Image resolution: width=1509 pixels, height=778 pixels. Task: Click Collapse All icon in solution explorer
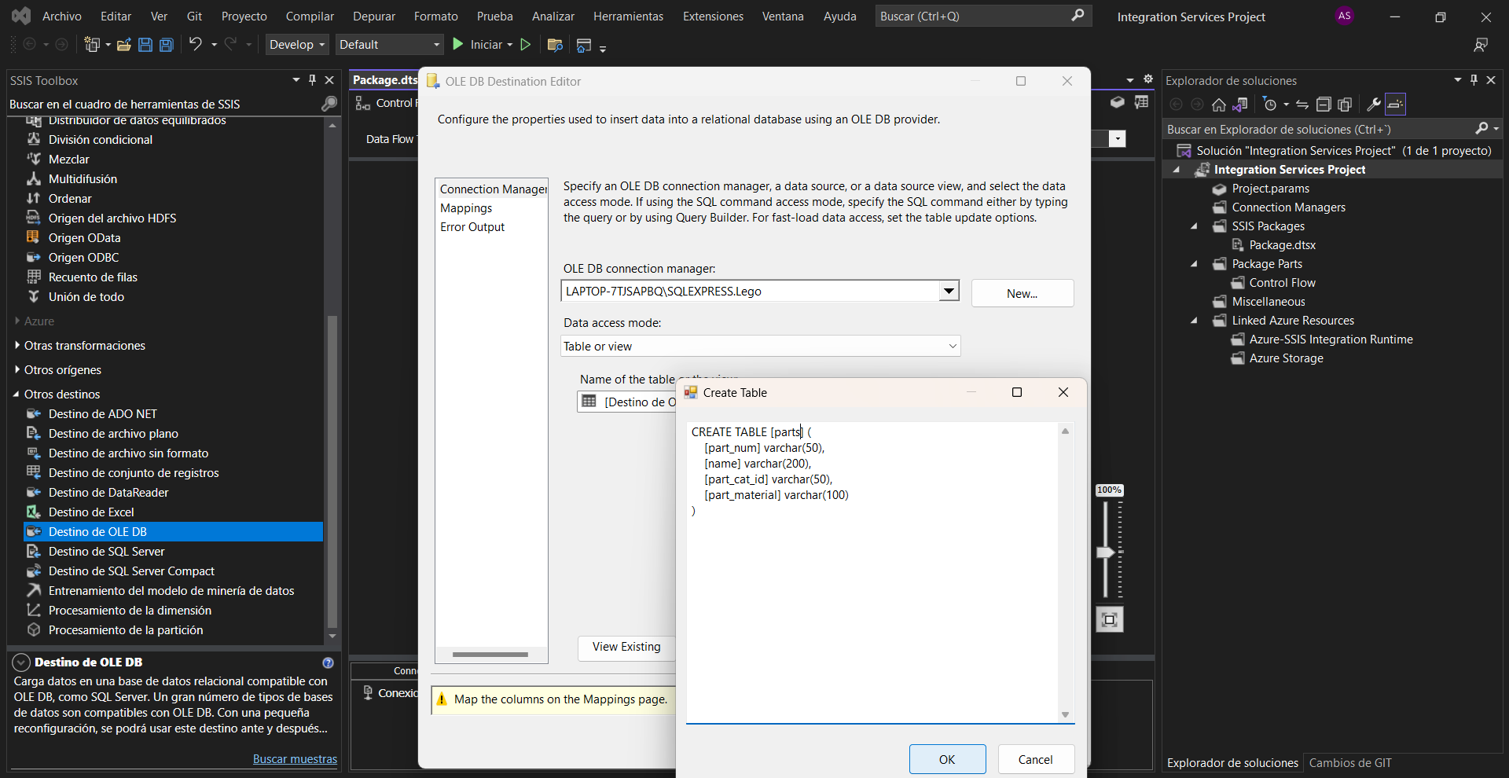coord(1324,105)
